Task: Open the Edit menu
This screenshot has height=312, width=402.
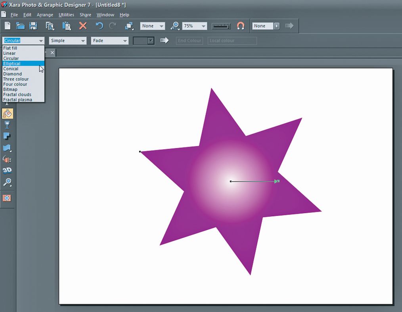Action: click(27, 15)
